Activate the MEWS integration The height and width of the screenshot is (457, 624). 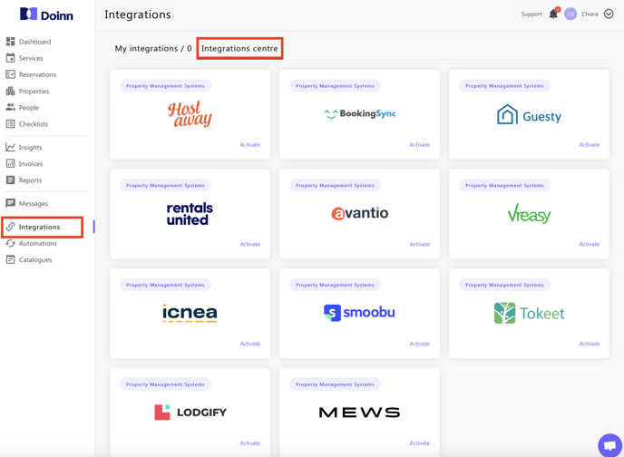point(420,443)
